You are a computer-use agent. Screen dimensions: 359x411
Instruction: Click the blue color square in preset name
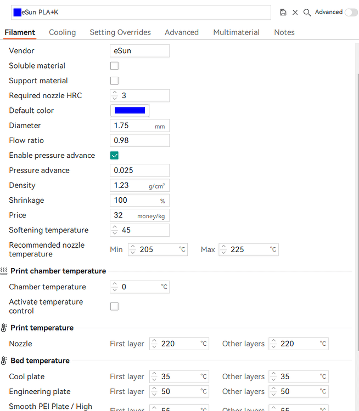18,12
